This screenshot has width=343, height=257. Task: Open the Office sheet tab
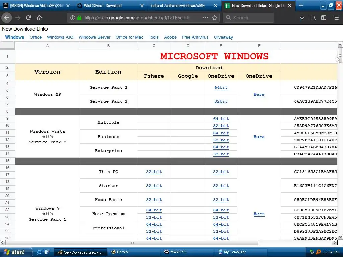(36, 37)
